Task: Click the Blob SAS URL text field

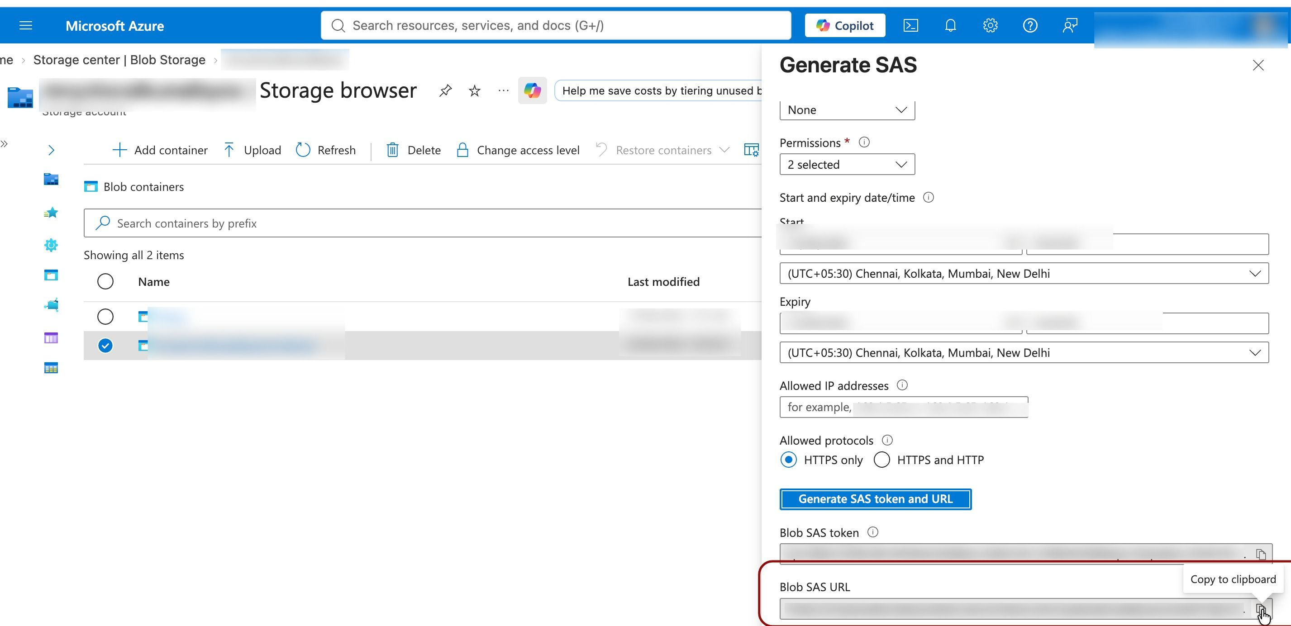Action: click(x=1016, y=609)
